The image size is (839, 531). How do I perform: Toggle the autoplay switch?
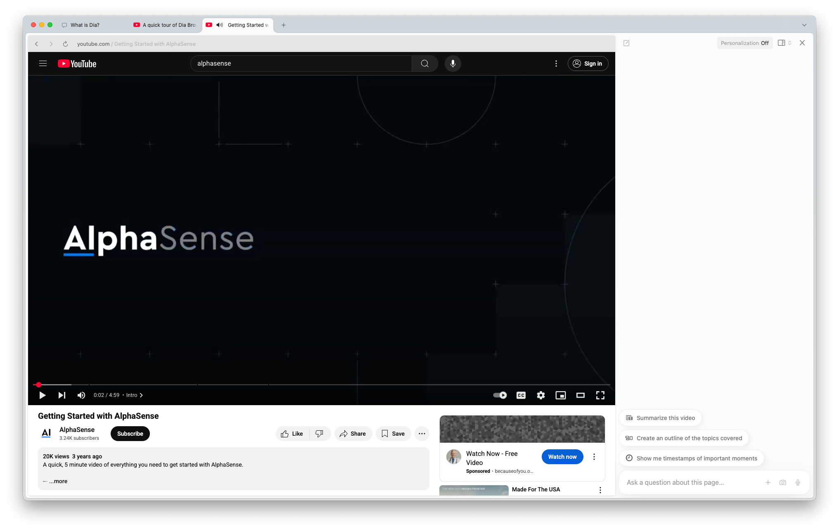pyautogui.click(x=500, y=395)
